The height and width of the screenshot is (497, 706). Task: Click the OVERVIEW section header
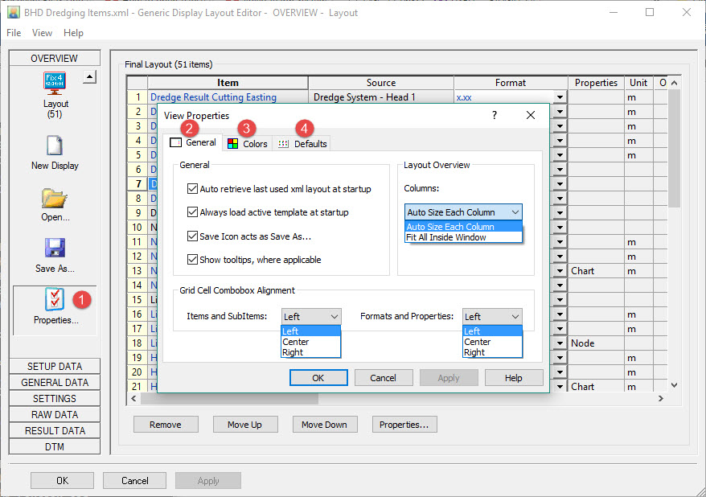coord(55,58)
